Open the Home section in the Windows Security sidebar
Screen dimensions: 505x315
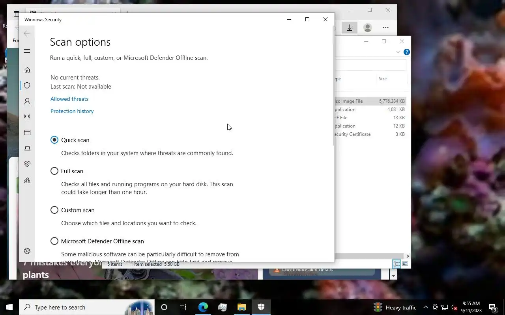click(27, 70)
